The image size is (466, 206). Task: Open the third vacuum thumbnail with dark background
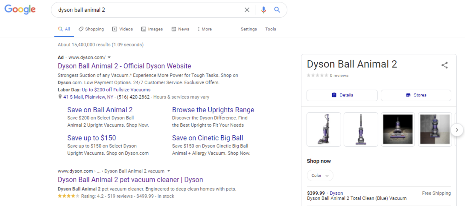pos(398,129)
